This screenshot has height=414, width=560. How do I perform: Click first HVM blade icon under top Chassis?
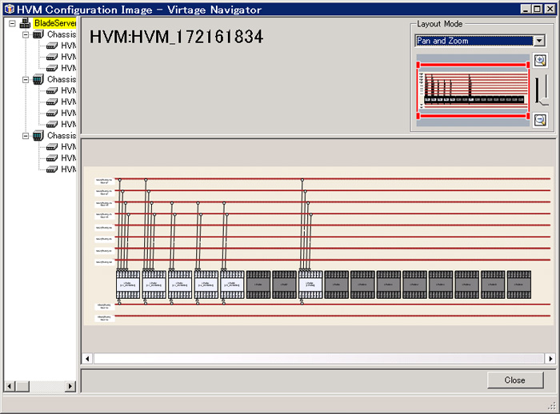[52, 46]
